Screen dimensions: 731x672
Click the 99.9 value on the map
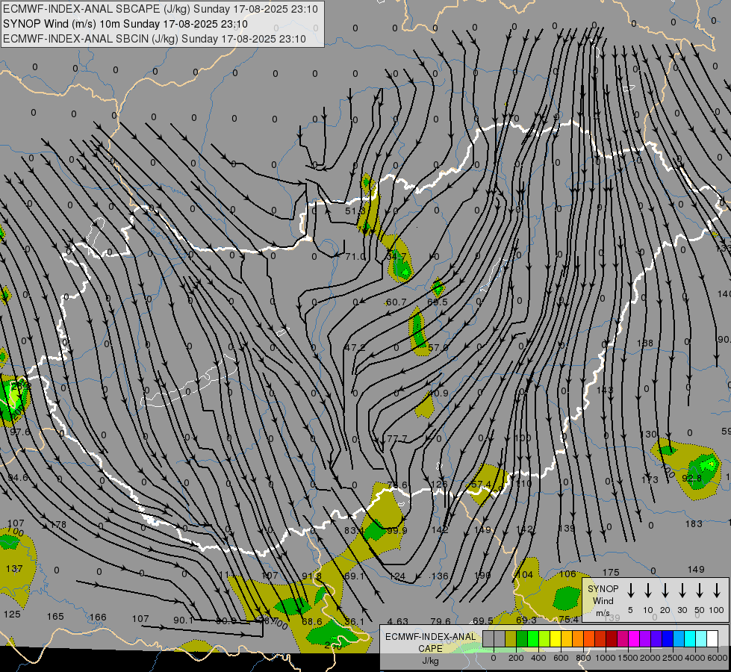(x=396, y=530)
